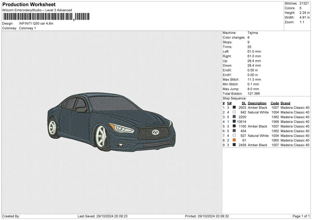Click the Max Stitch value '11.3 mm'
Screen dimensions: 312x220
[254, 79]
